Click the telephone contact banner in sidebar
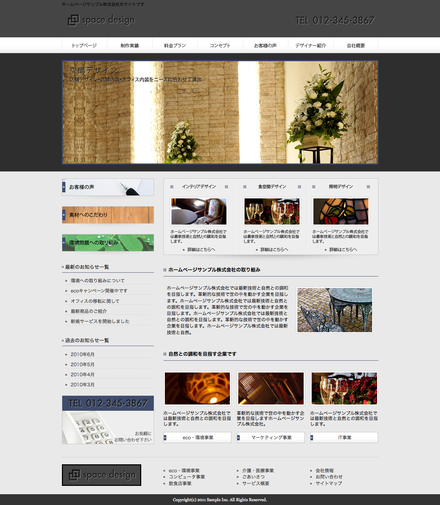The image size is (440, 505). point(108,420)
